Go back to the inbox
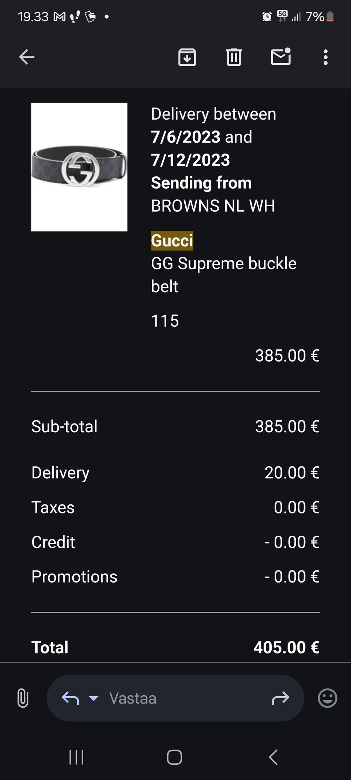351x780 pixels. coord(27,57)
